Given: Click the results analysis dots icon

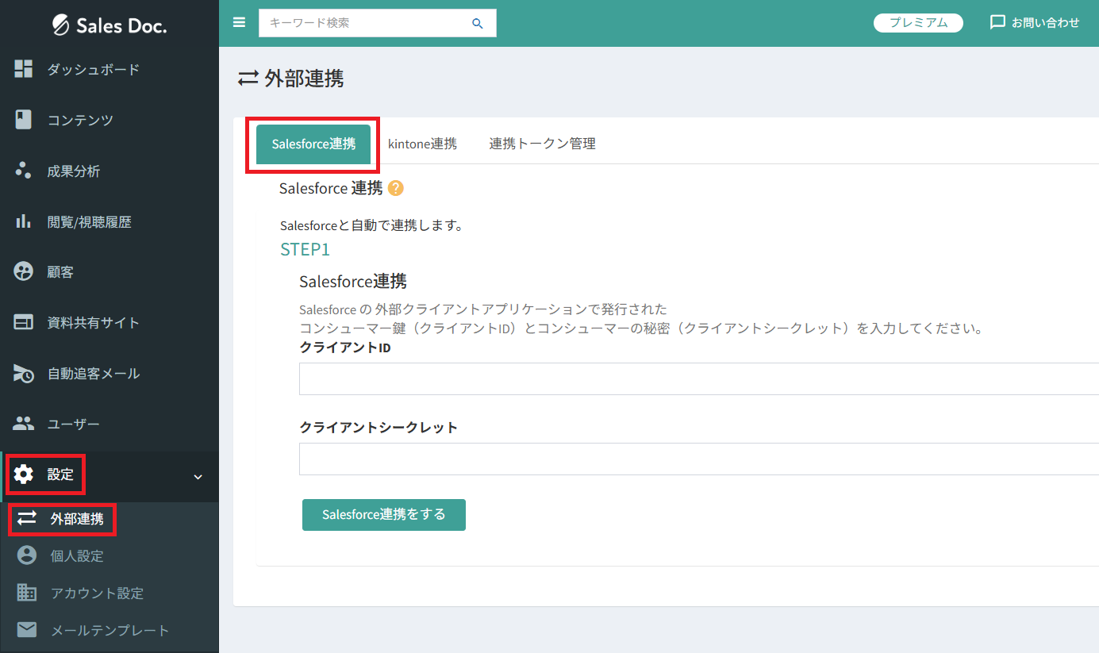Looking at the screenshot, I should 24,171.
